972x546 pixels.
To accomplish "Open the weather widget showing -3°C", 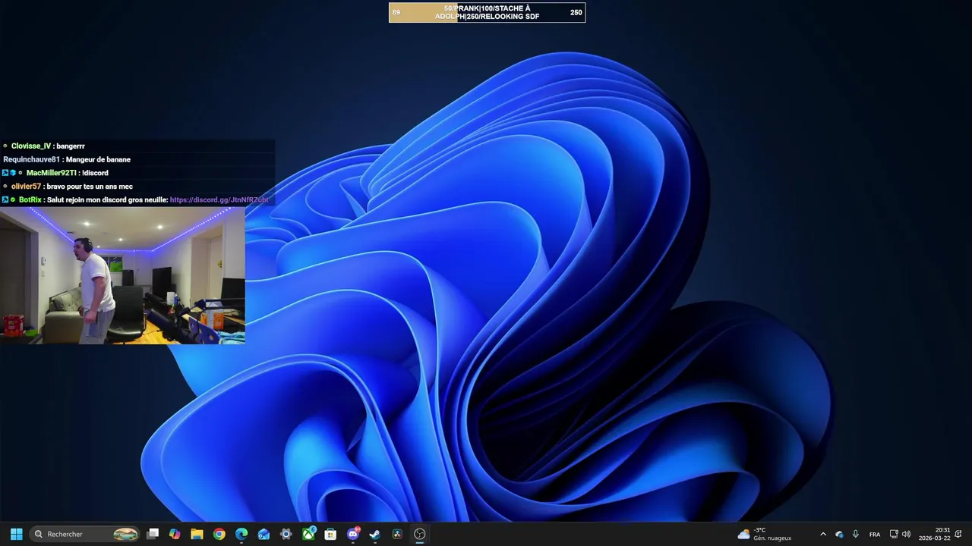I will (x=765, y=534).
